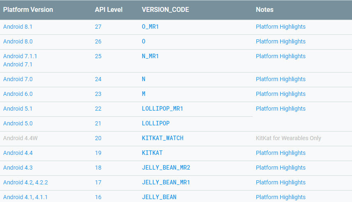Viewport: 352px width, 202px height.
Task: Open the O_MR1 version code link
Action: [x=150, y=27]
